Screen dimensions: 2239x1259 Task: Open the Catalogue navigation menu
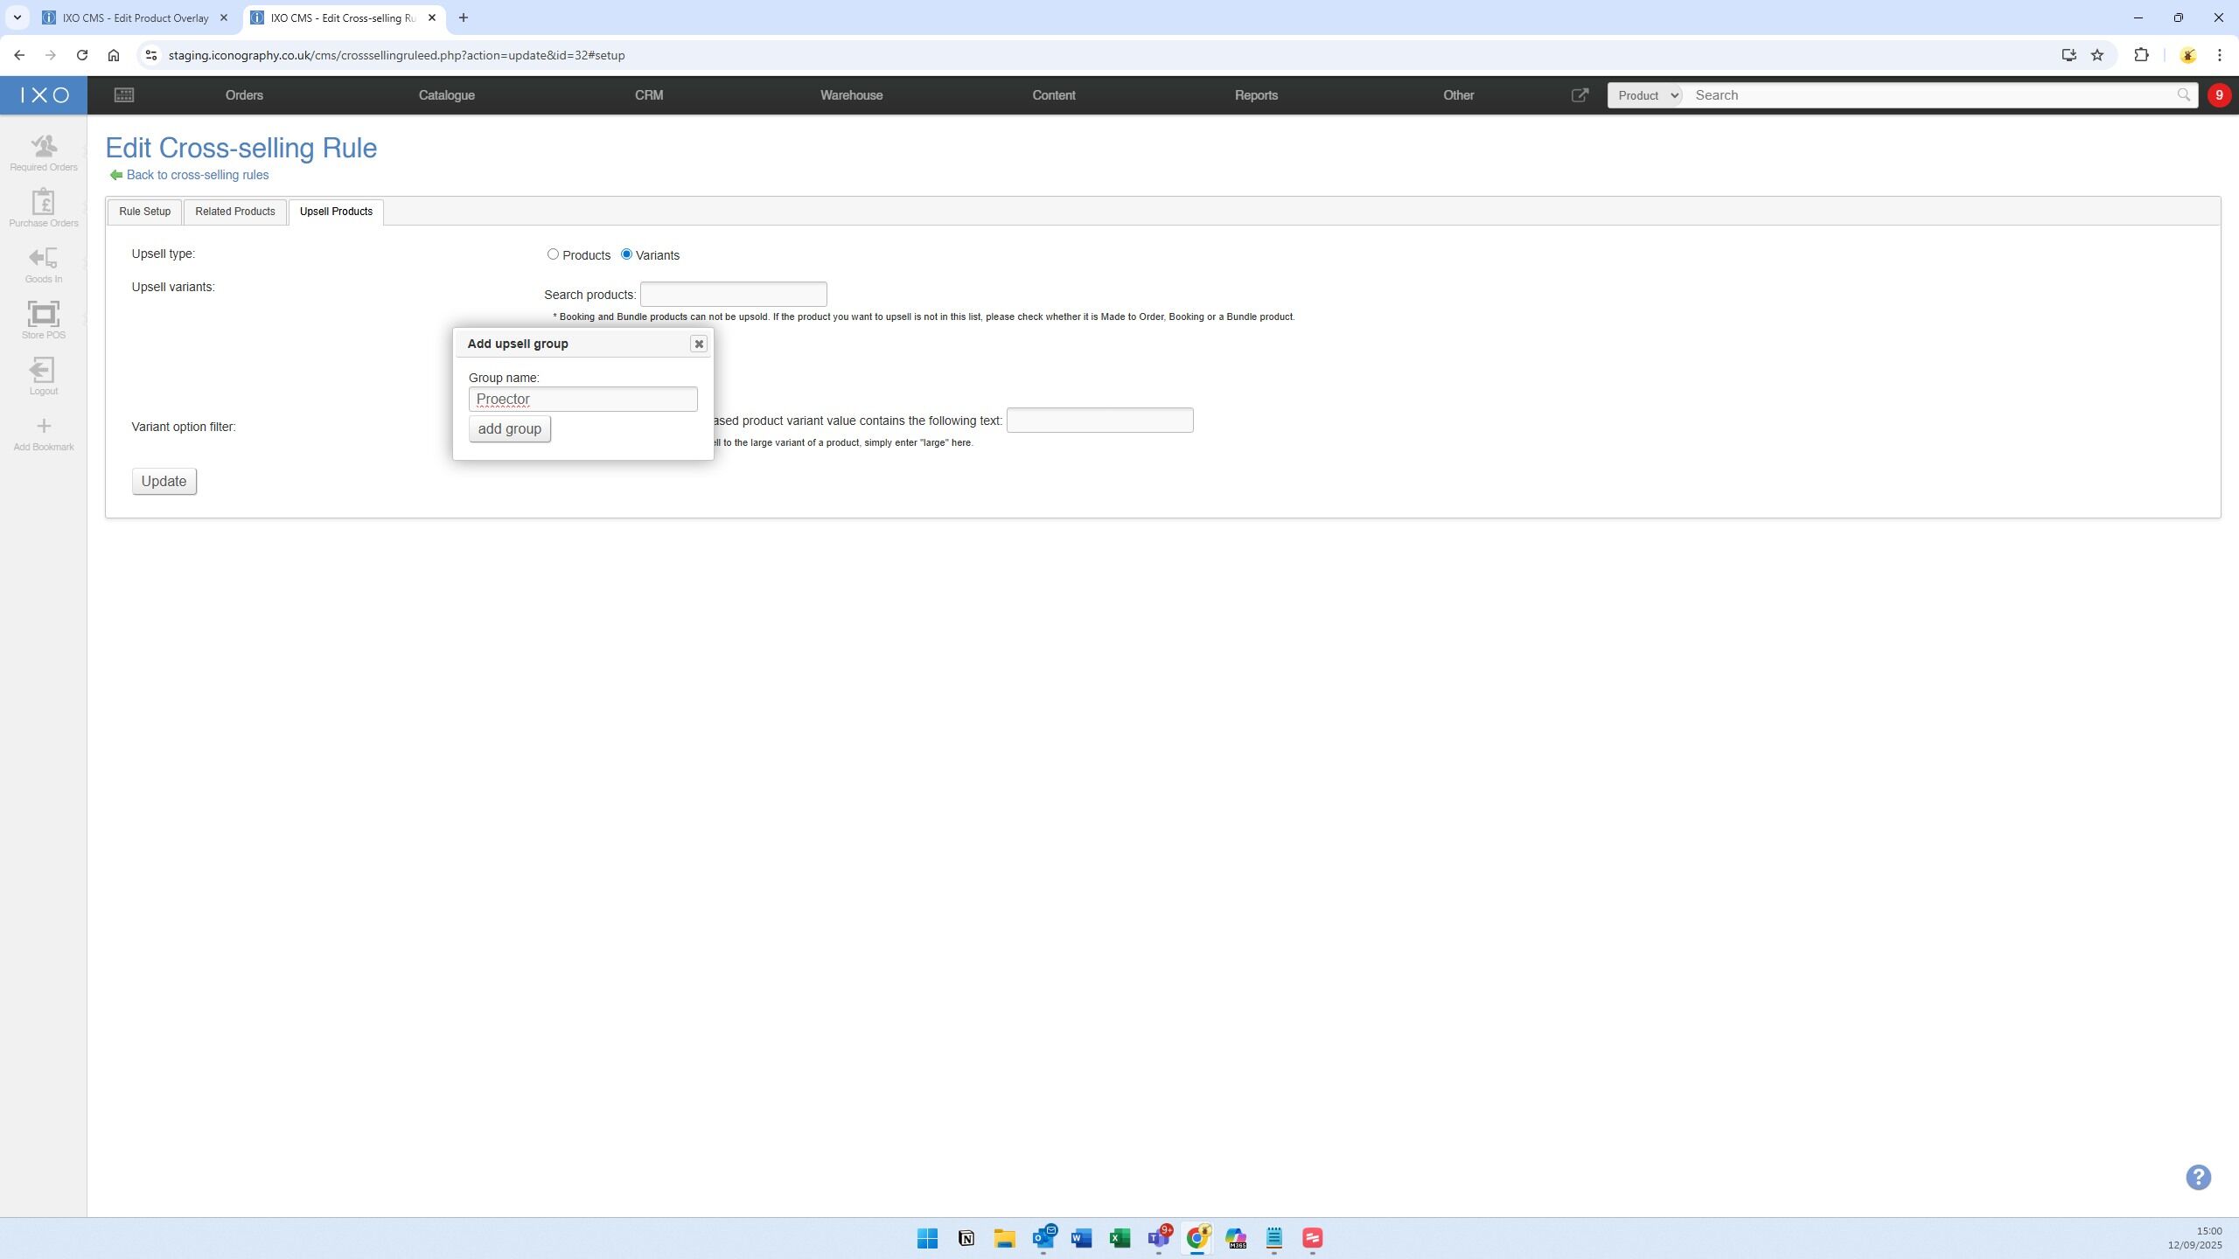pyautogui.click(x=446, y=95)
